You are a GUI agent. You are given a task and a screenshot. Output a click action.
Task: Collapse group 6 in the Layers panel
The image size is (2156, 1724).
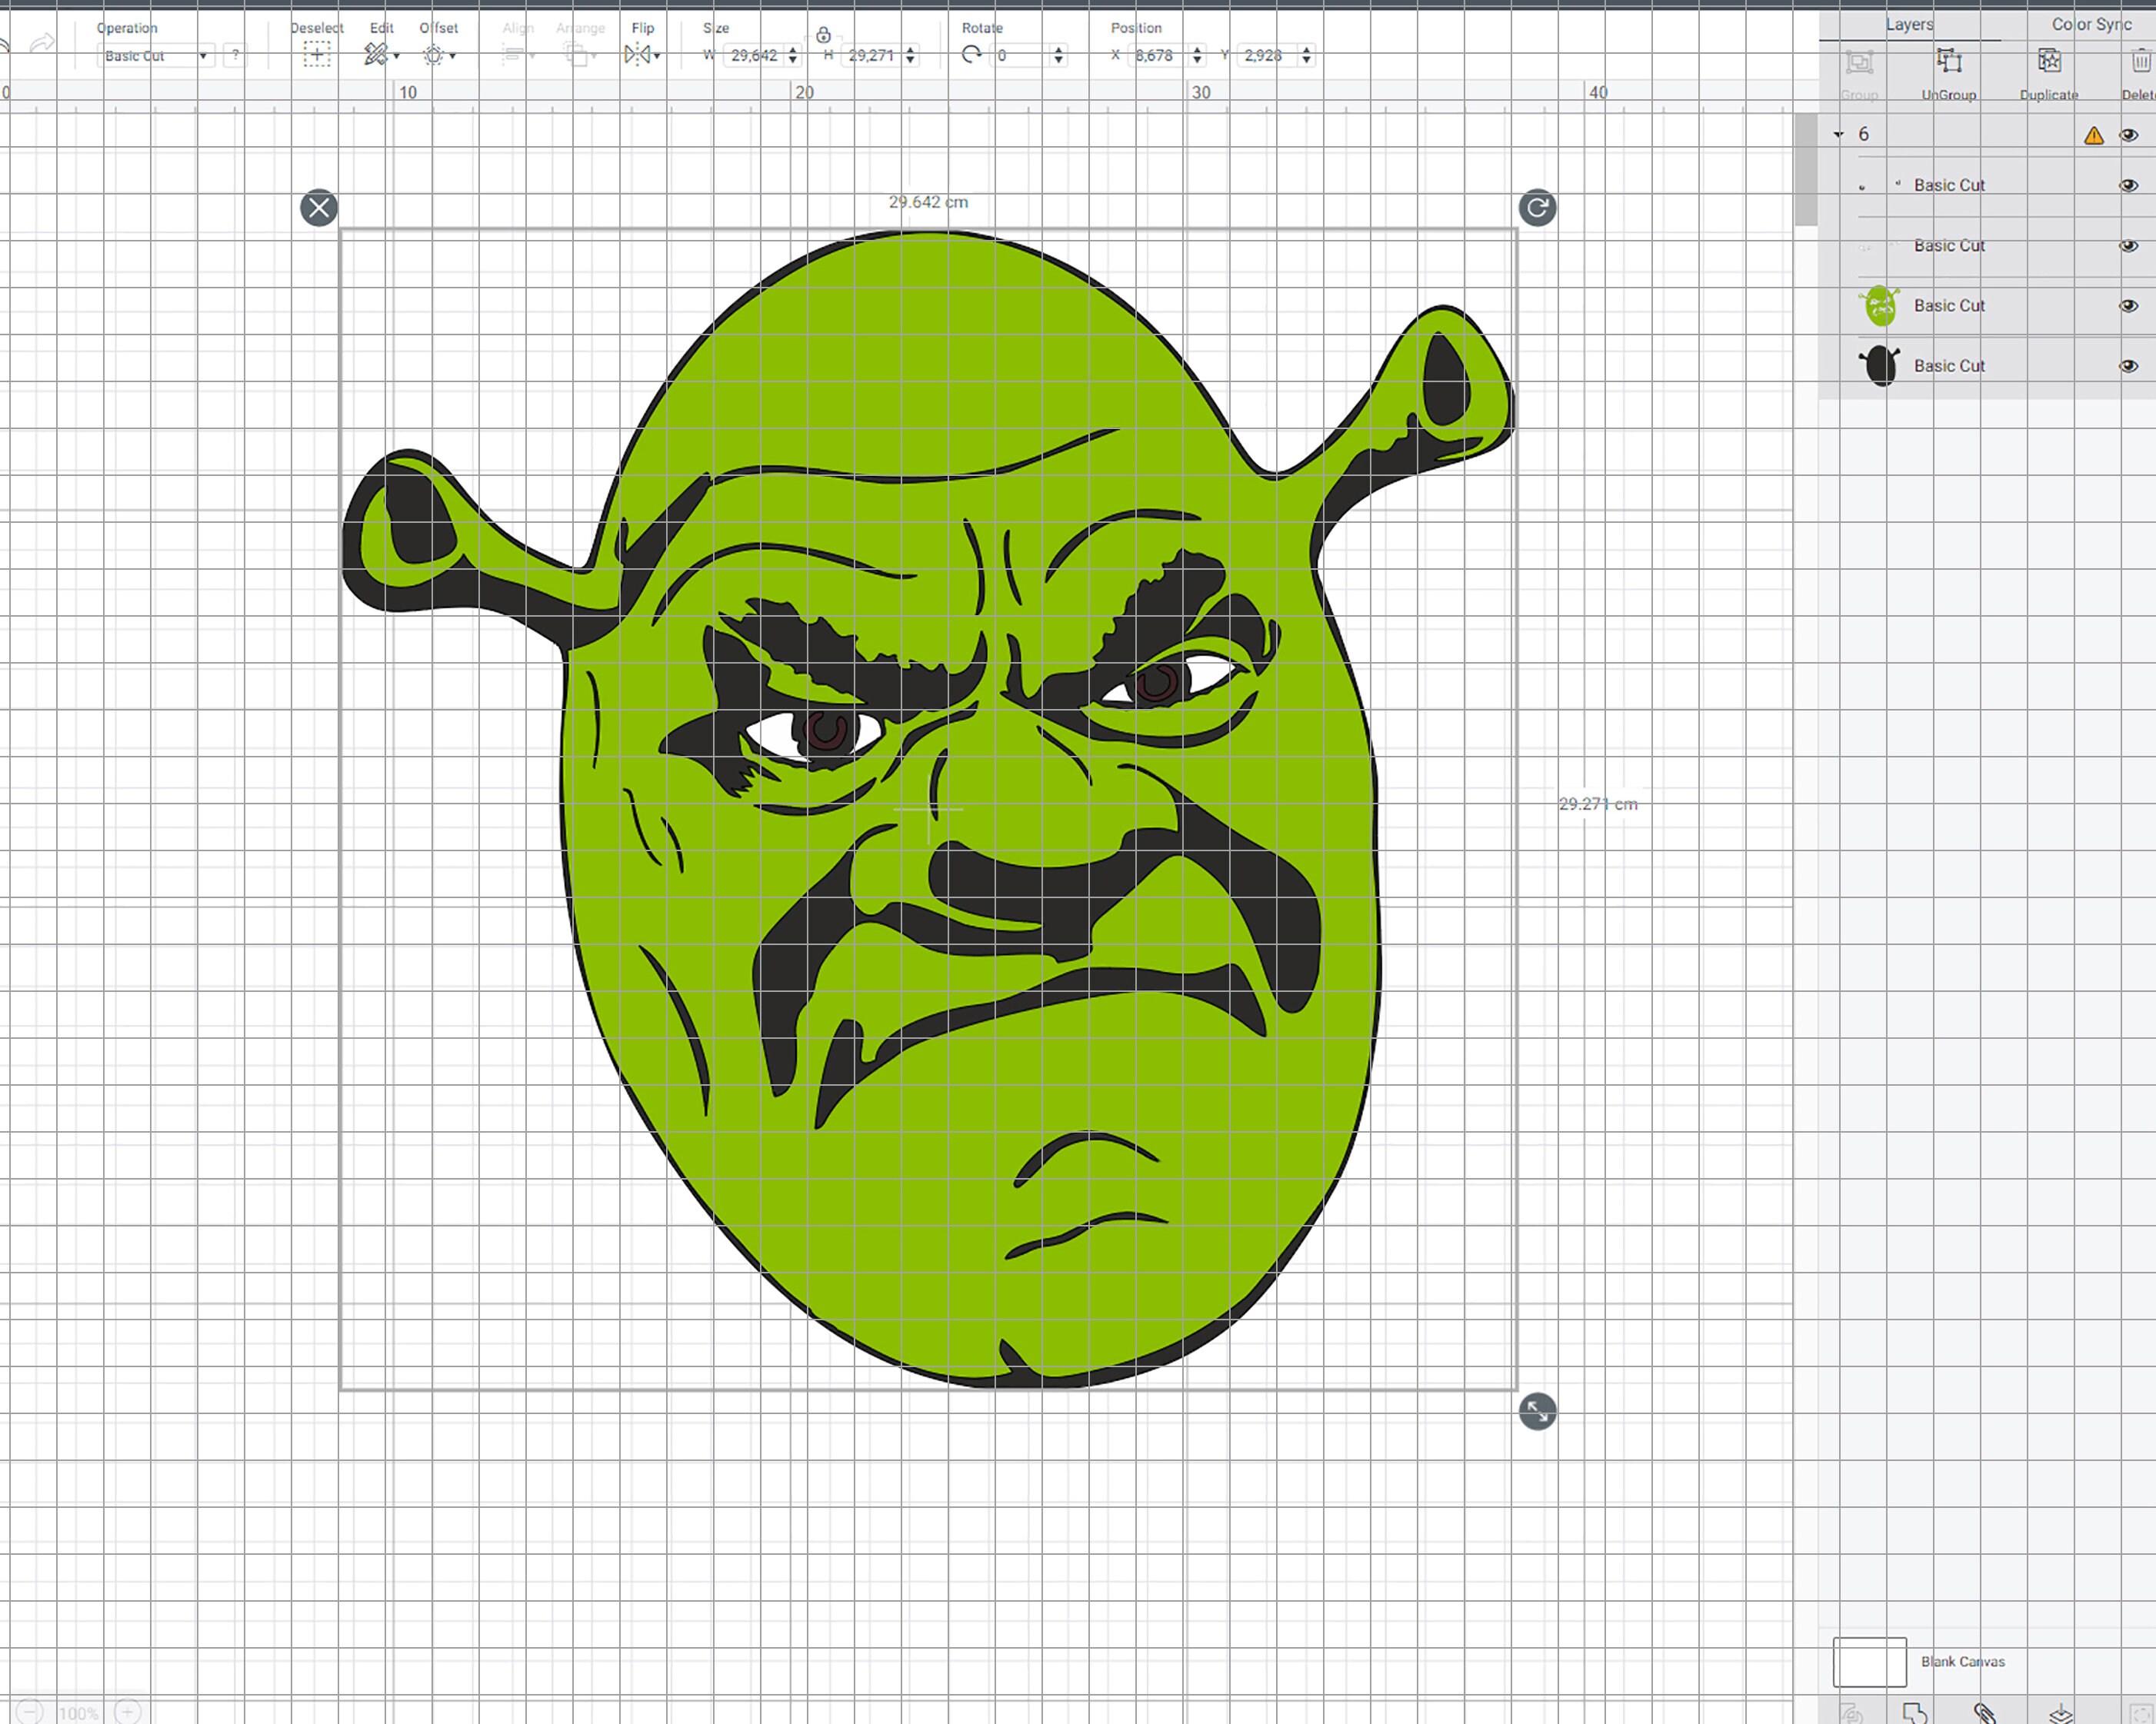click(x=1838, y=133)
